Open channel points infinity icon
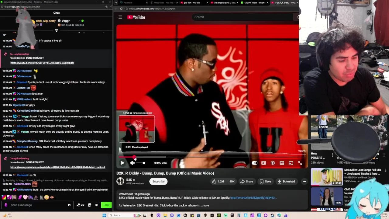 click(81, 205)
